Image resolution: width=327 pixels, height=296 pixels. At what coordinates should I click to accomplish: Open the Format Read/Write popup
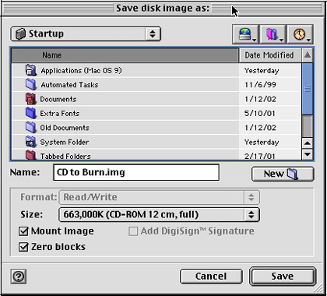pos(160,197)
